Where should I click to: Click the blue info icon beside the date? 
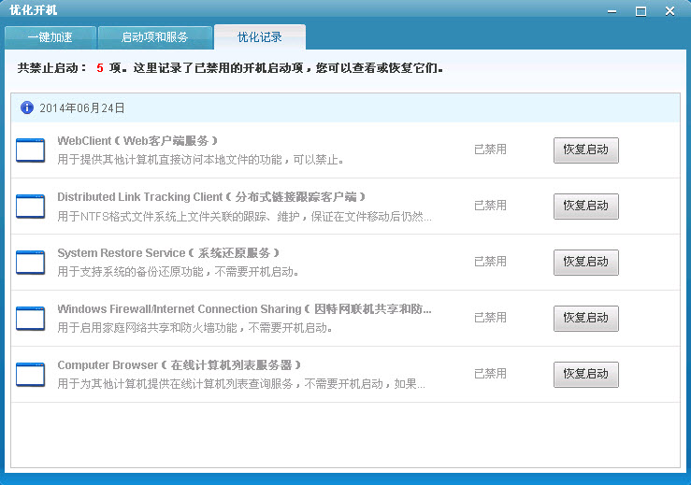click(x=27, y=107)
